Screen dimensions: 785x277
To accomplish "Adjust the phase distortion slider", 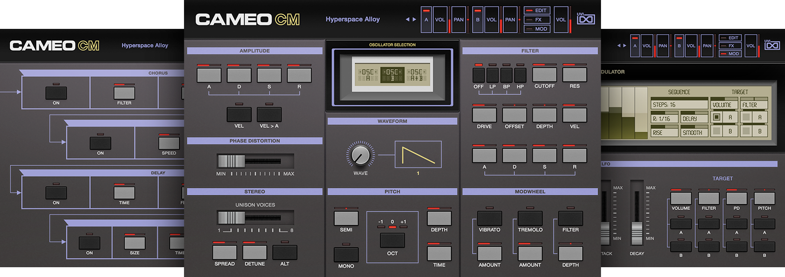I will click(x=255, y=161).
